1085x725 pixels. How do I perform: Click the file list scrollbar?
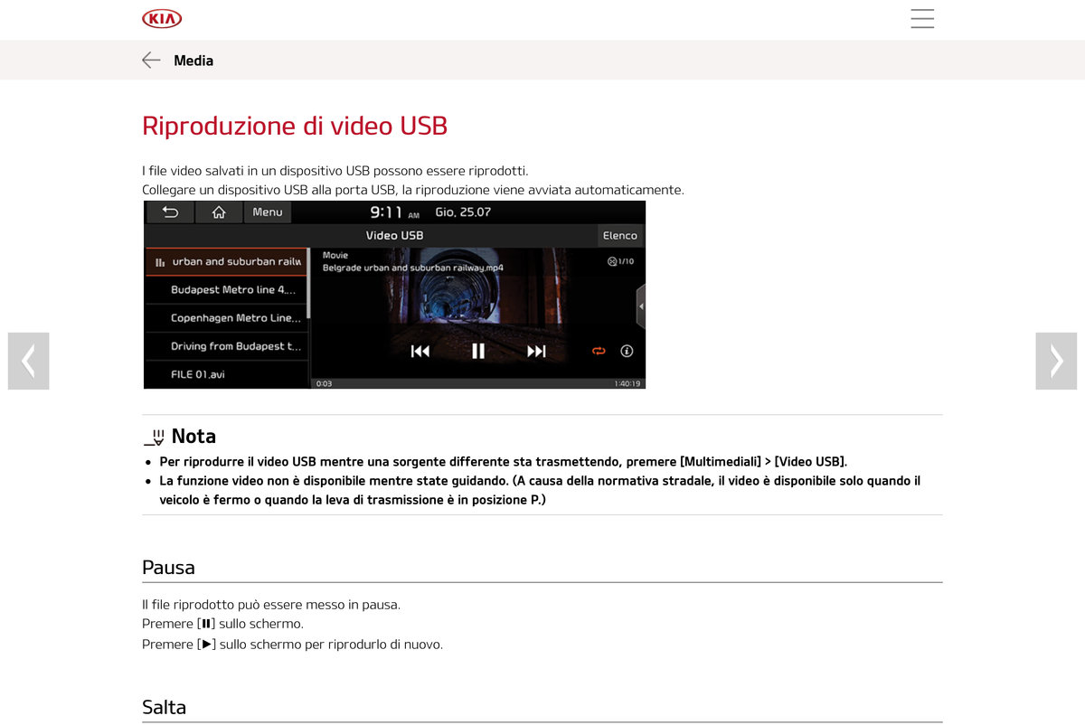coord(309,283)
